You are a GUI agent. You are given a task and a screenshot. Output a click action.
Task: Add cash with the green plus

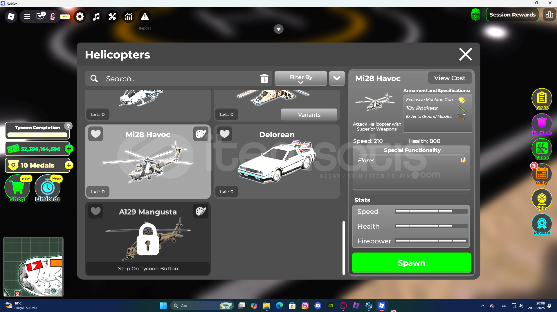tap(69, 149)
